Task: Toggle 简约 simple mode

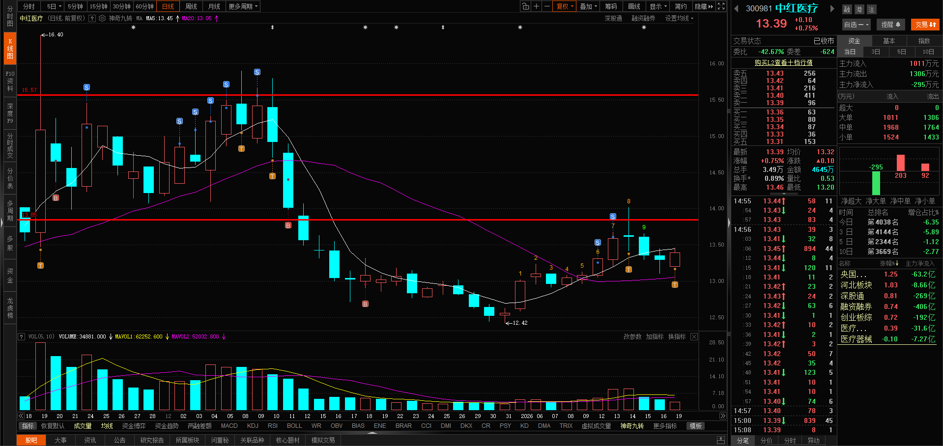Action: (x=681, y=6)
